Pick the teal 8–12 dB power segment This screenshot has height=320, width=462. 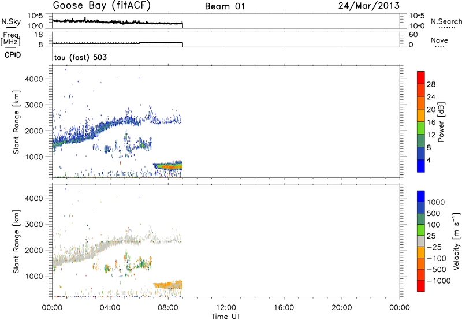point(421,141)
